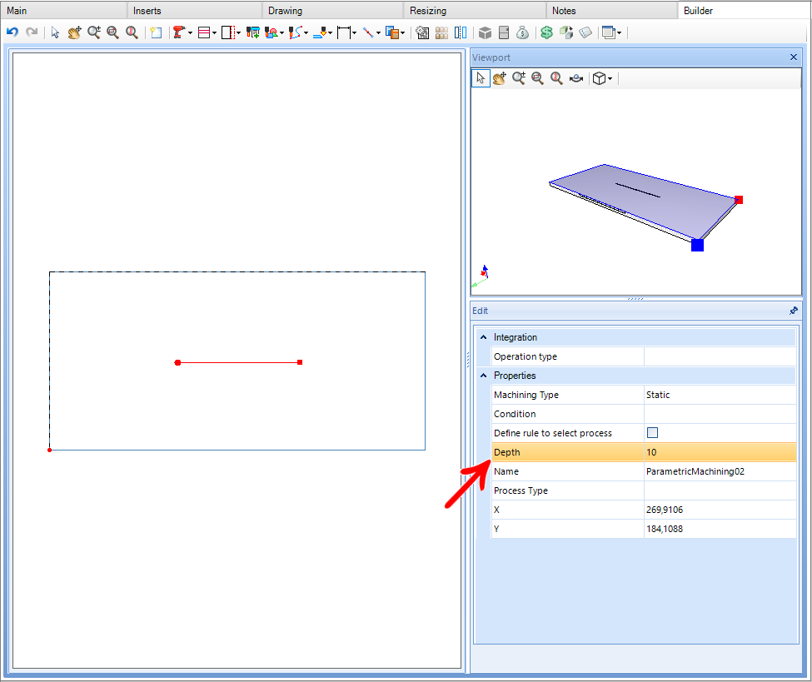Collapse the Properties section
Image resolution: width=812 pixels, height=682 pixels.
483,376
